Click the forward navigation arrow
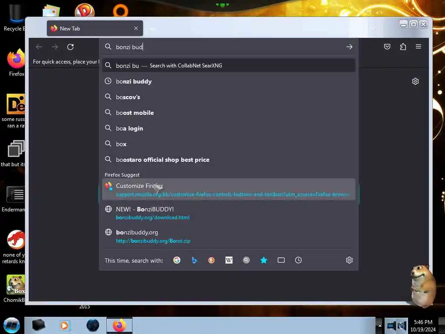The height and width of the screenshot is (334, 445). pos(55,47)
